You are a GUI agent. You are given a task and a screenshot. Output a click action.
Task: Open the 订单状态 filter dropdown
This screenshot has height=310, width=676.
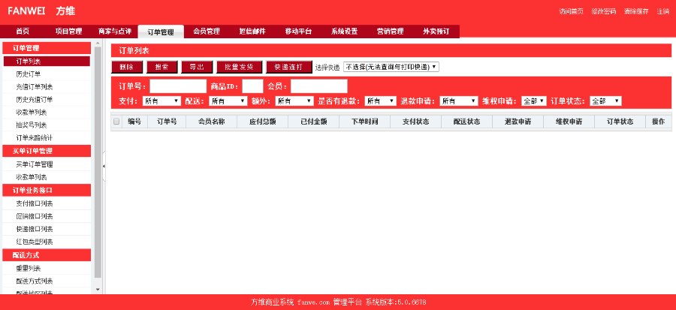tap(605, 101)
